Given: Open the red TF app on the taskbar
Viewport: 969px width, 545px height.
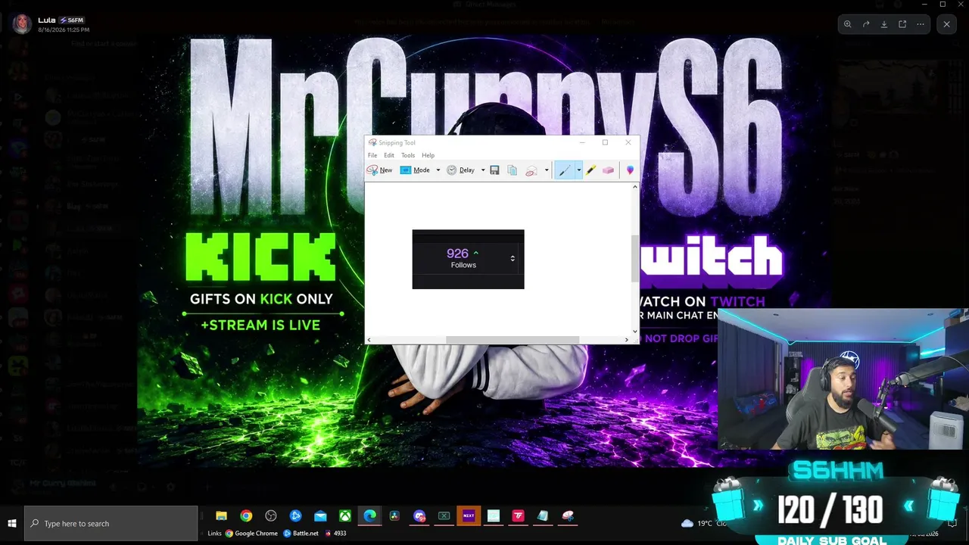Looking at the screenshot, I should [x=518, y=516].
